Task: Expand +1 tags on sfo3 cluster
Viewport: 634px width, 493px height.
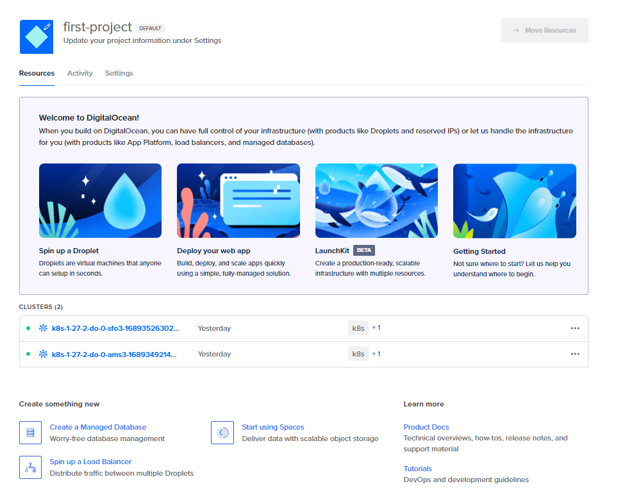Action: tap(376, 328)
